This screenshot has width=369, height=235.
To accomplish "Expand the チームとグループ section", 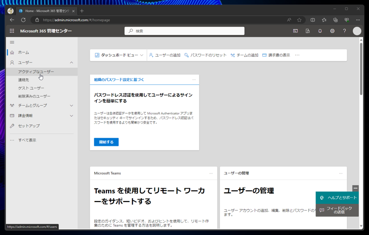I will pyautogui.click(x=71, y=106).
